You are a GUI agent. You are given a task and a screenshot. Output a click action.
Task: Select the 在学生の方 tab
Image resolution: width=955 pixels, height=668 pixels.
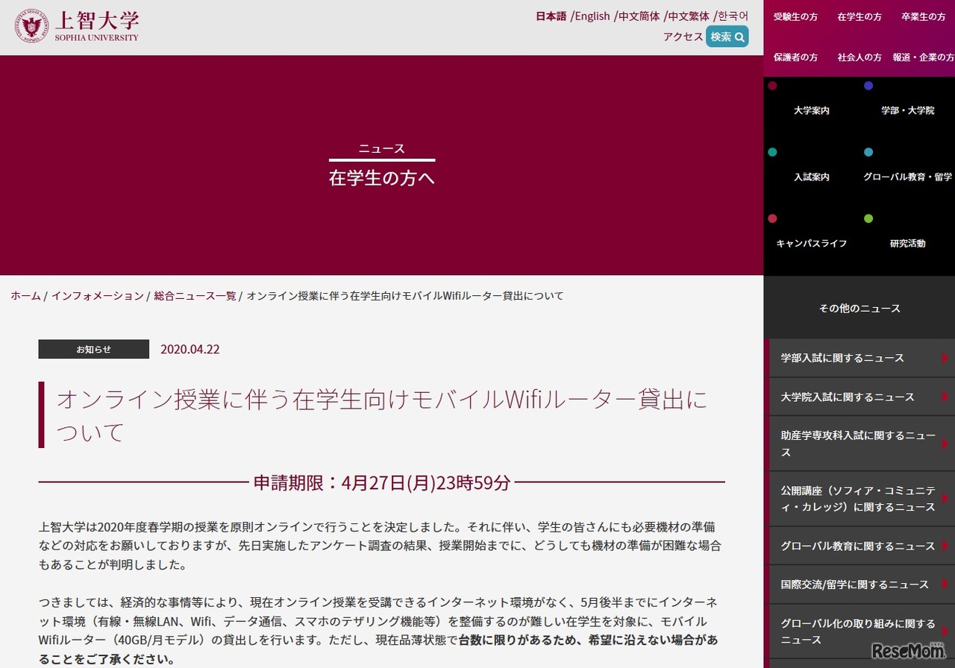859,17
